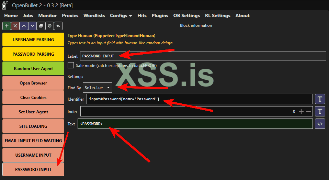Open the Wordlists page

point(94,16)
